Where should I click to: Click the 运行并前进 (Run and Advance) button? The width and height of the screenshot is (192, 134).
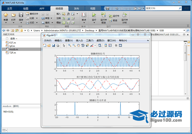pos(103,17)
